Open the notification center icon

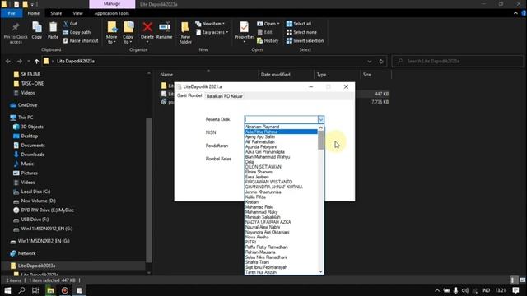tap(516, 290)
